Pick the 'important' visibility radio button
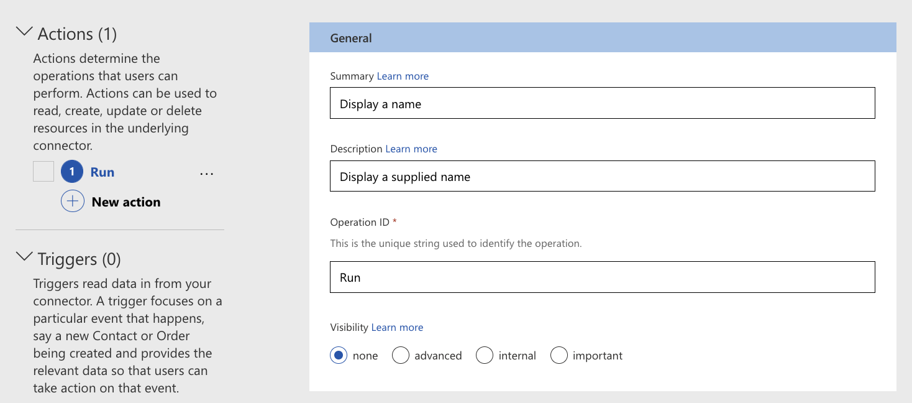This screenshot has width=912, height=403. tap(559, 356)
